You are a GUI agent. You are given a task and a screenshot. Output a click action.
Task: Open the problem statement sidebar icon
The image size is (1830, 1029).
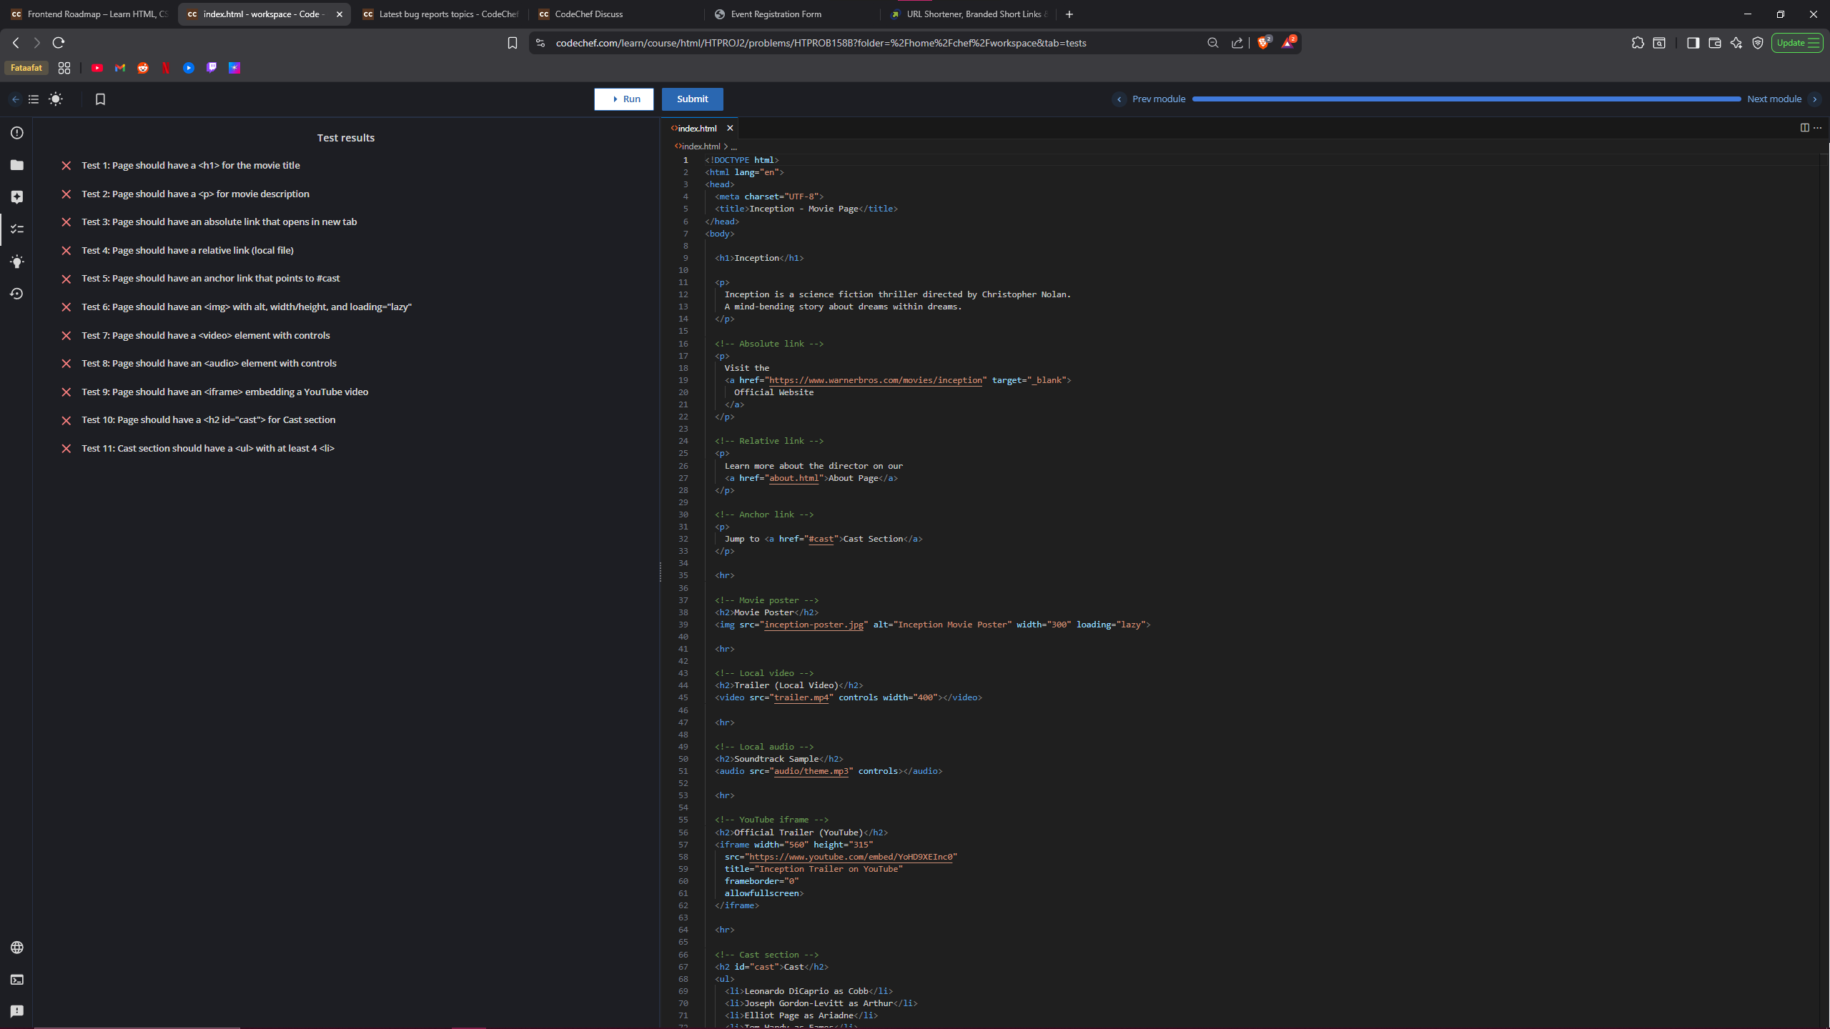coord(17,133)
